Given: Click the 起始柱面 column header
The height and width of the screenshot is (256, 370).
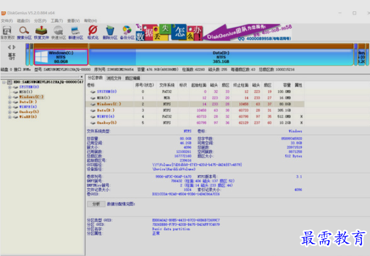Looking at the screenshot, I should coord(199,85).
